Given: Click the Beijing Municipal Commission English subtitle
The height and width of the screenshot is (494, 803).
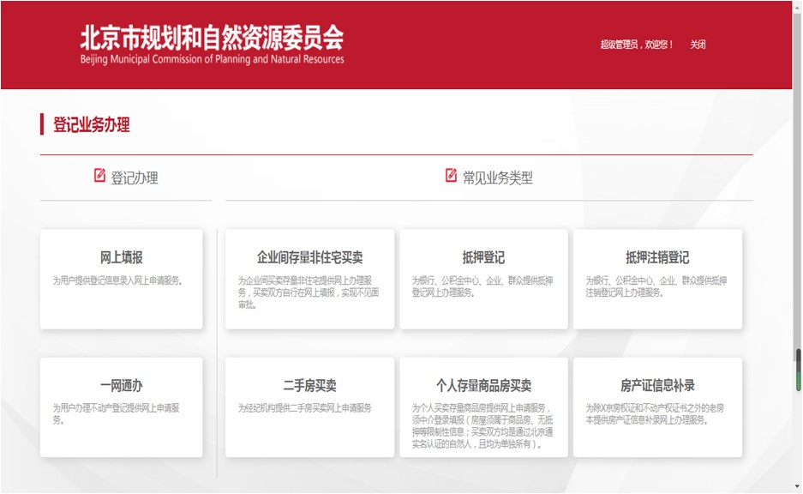Looking at the screenshot, I should click(212, 59).
